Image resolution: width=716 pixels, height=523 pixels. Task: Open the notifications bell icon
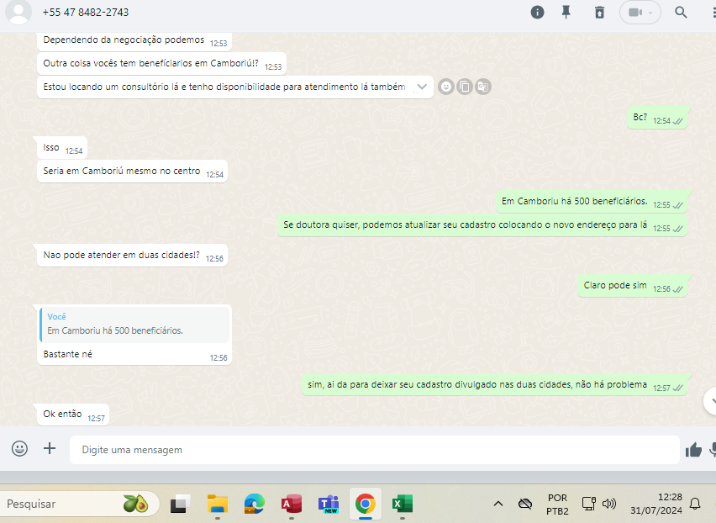click(x=695, y=504)
